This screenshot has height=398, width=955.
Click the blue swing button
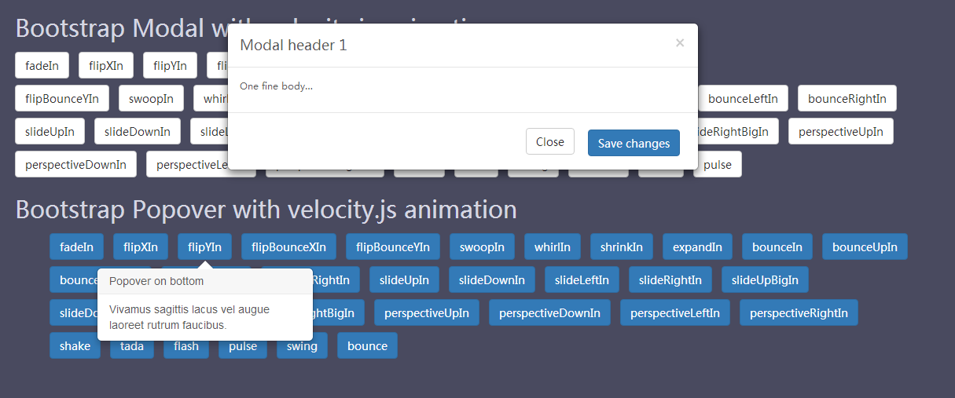click(302, 345)
